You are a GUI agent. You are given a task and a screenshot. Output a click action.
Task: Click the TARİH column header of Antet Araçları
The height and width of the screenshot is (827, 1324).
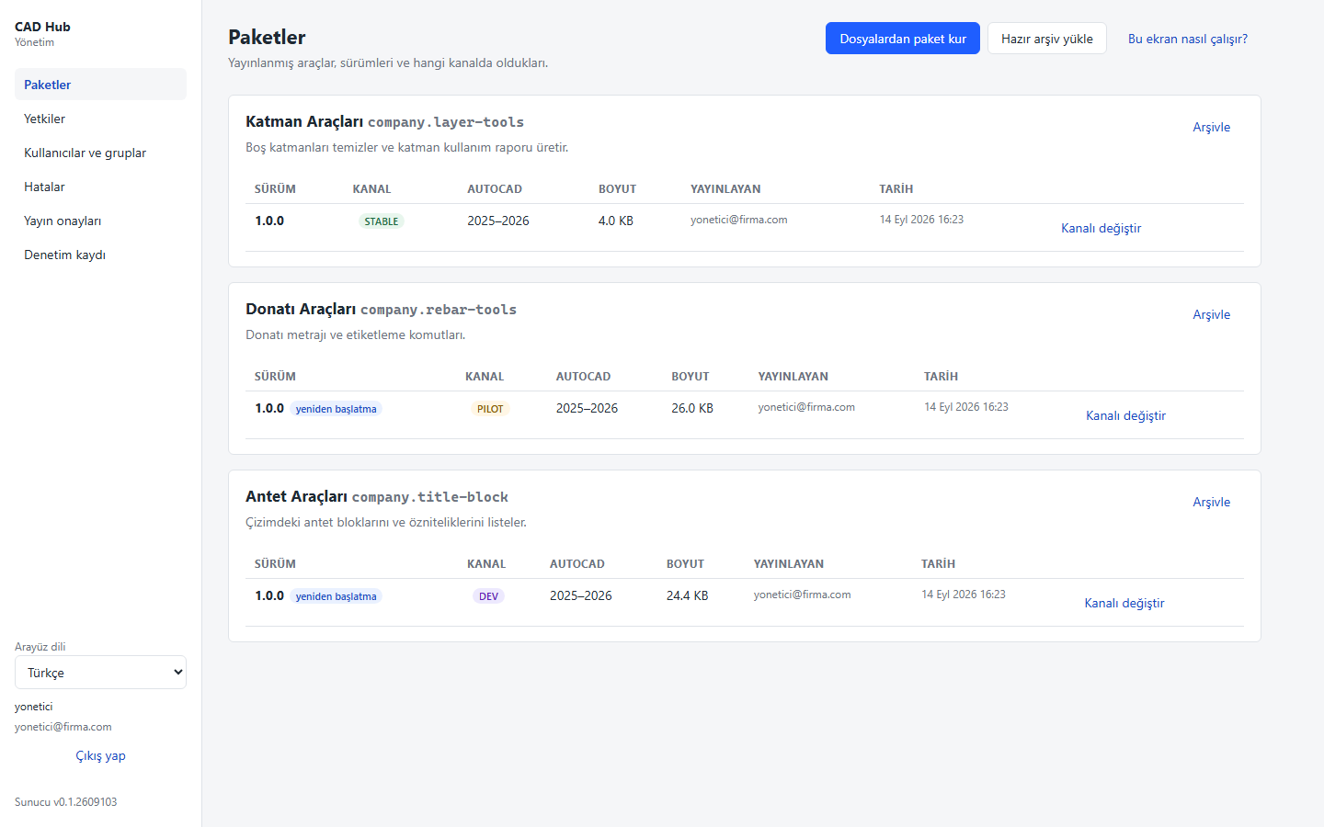coord(938,564)
